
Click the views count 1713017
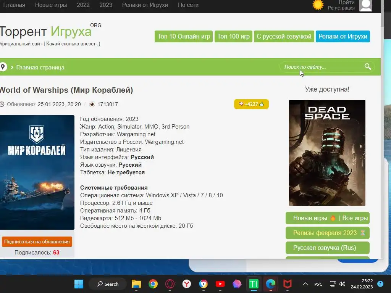(107, 104)
